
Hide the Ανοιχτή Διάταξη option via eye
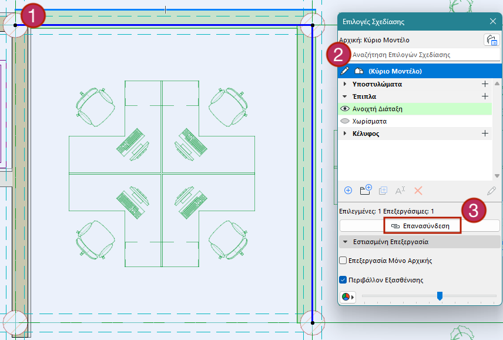click(x=345, y=108)
